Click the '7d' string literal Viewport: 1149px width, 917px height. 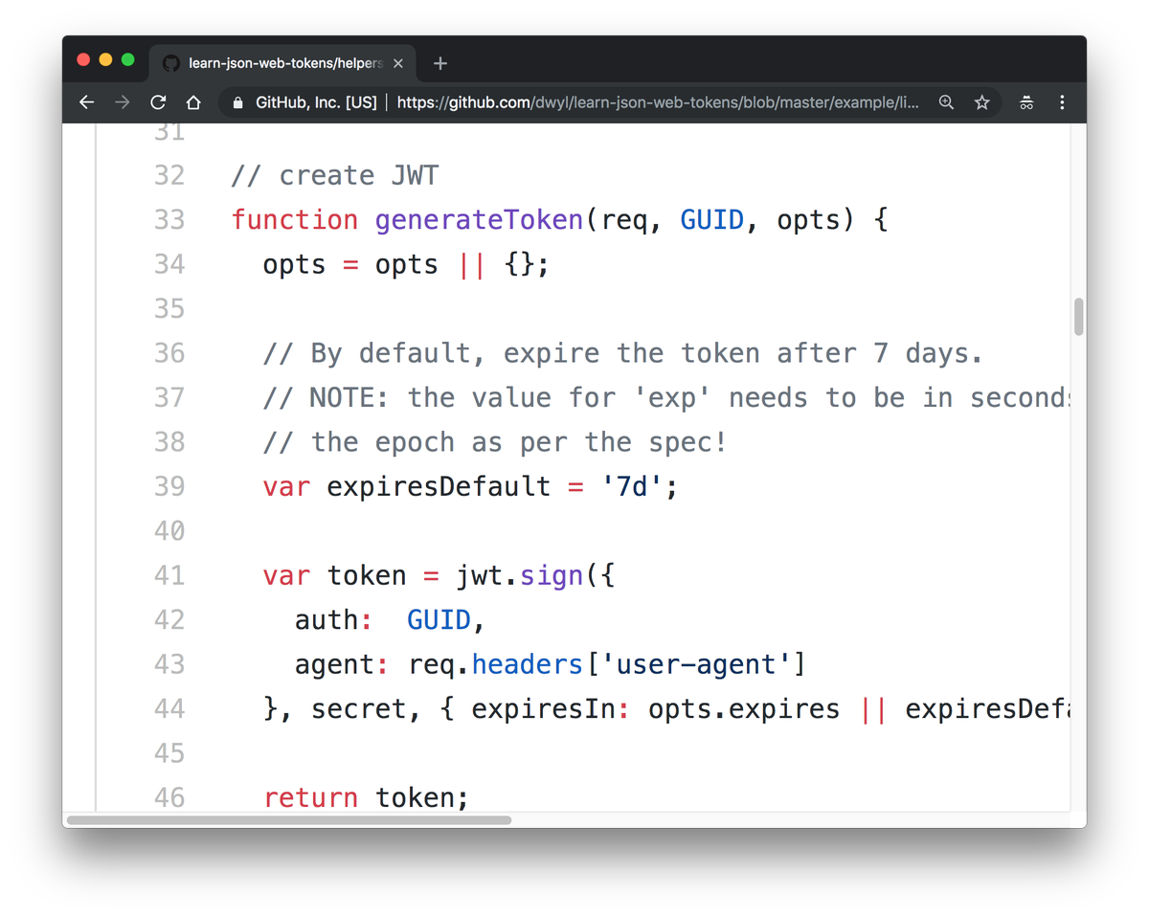click(632, 486)
